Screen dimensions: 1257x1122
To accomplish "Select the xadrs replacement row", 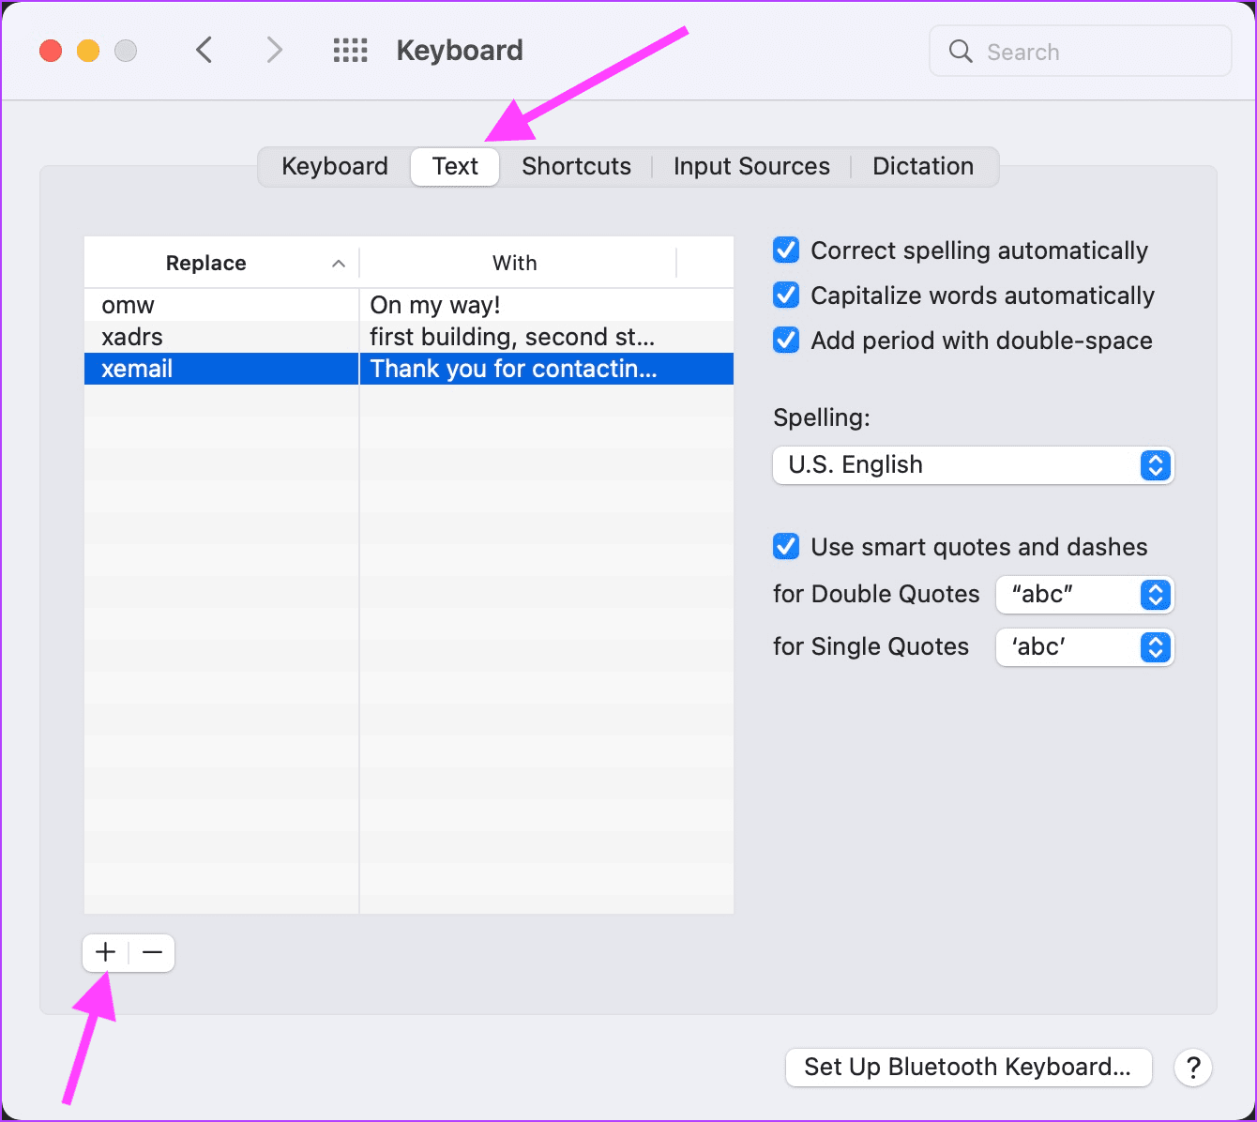I will click(x=409, y=337).
